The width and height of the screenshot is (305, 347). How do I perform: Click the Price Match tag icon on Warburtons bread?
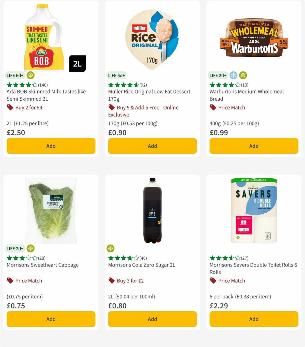pos(213,107)
